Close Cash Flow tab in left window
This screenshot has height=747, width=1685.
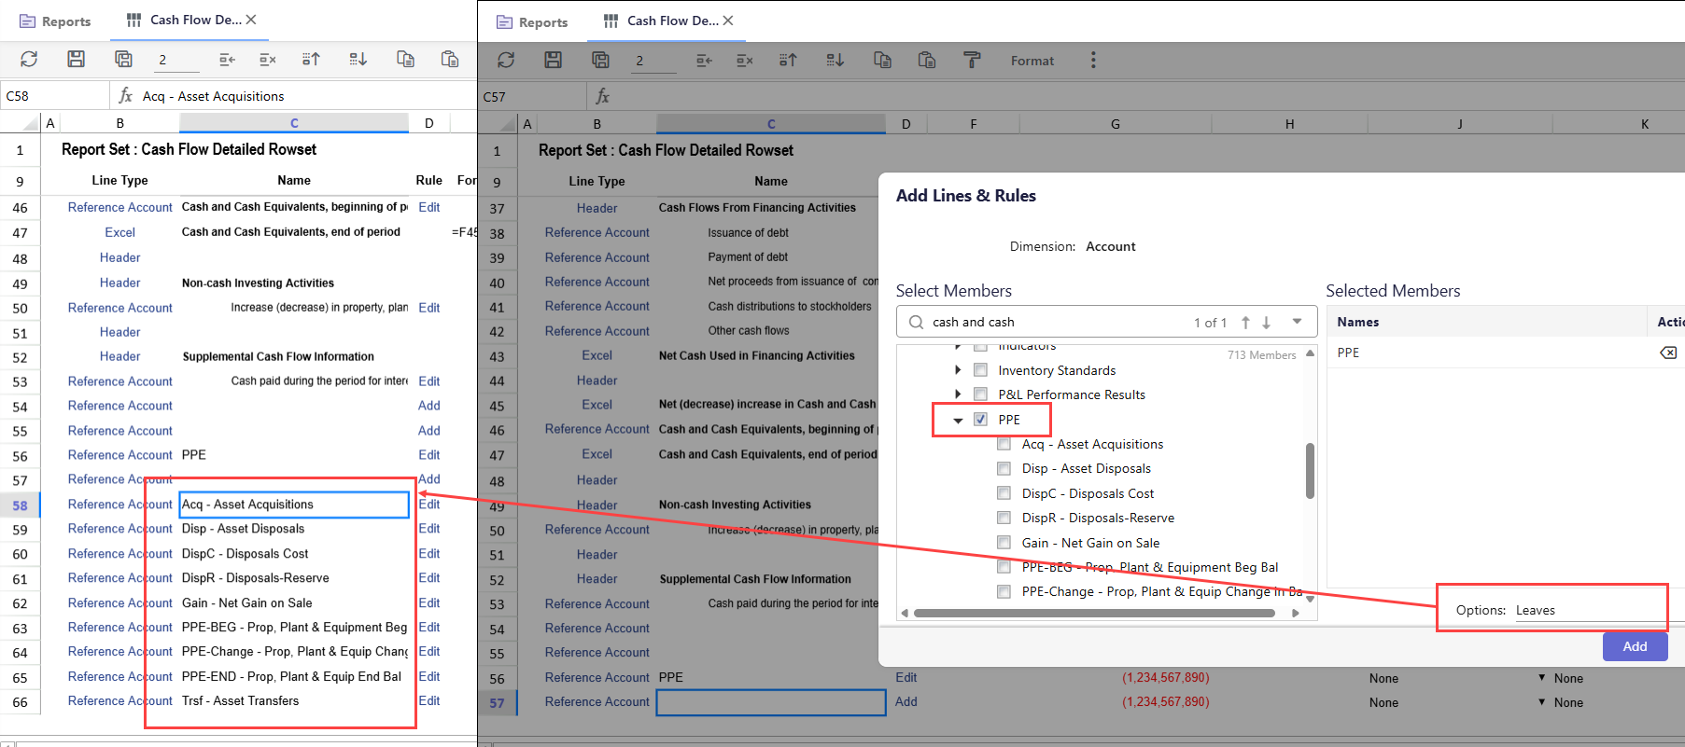[x=251, y=20]
